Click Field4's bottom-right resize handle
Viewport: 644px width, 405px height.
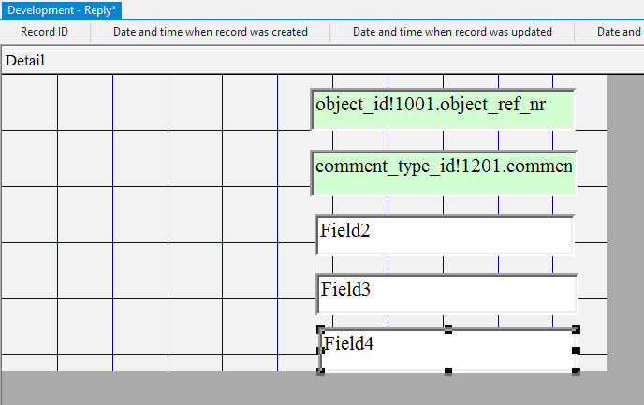pyautogui.click(x=576, y=371)
